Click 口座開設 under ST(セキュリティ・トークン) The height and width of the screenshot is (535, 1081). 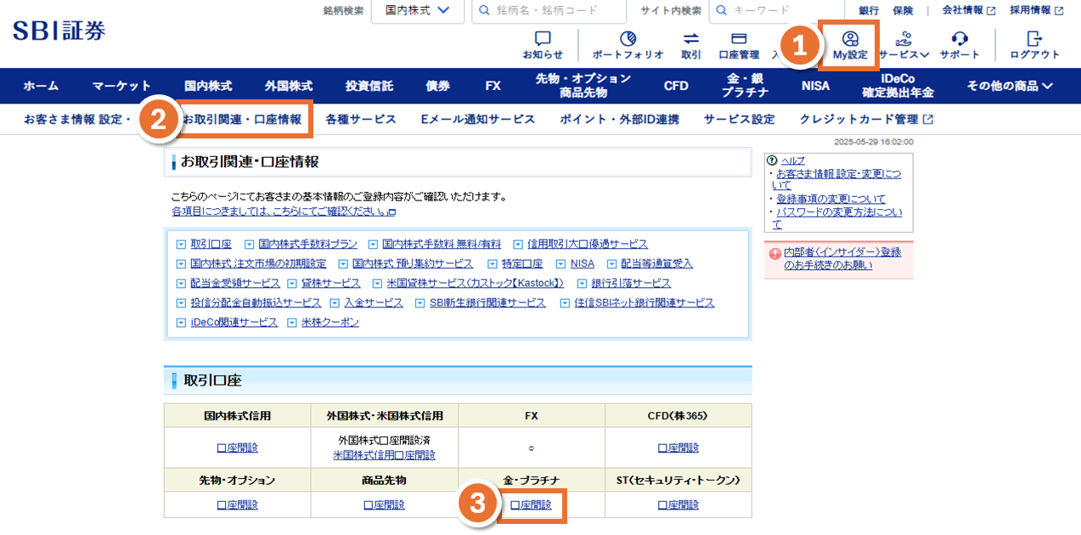(x=678, y=504)
